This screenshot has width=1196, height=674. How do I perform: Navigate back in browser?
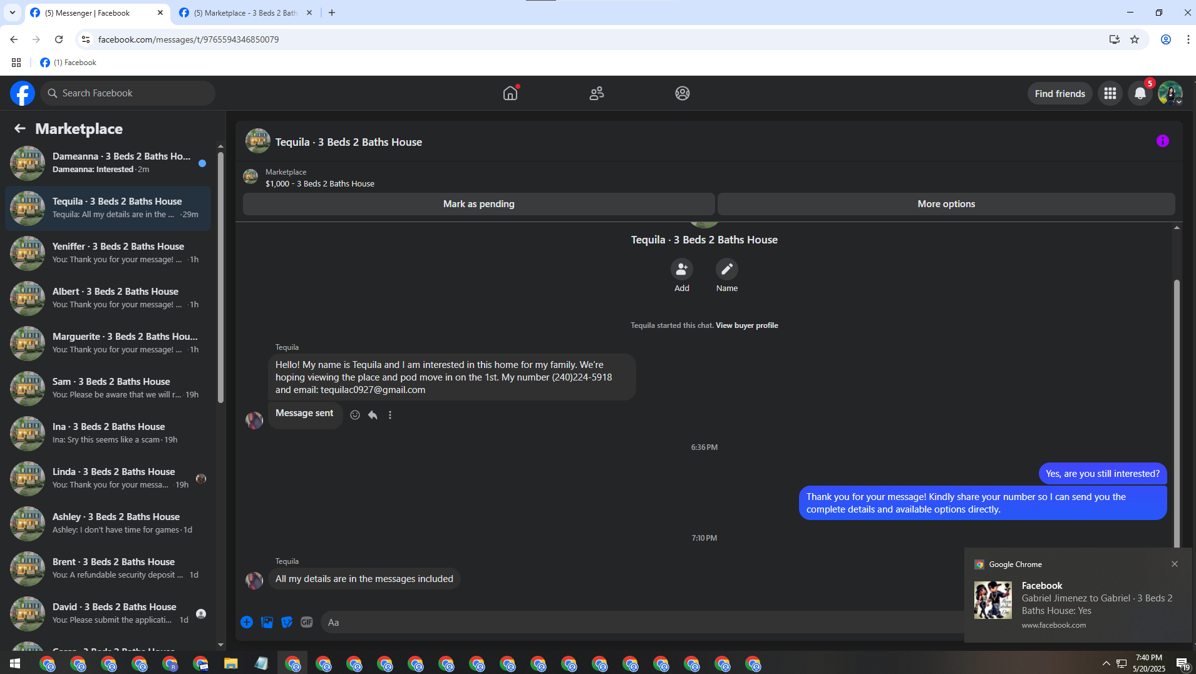click(14, 39)
